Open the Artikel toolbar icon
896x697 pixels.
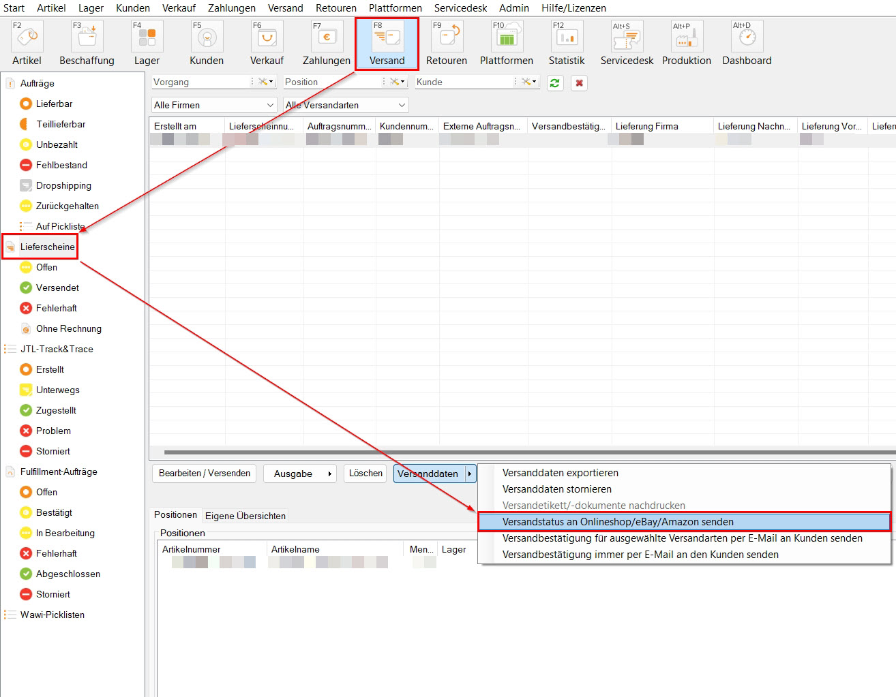pos(27,37)
